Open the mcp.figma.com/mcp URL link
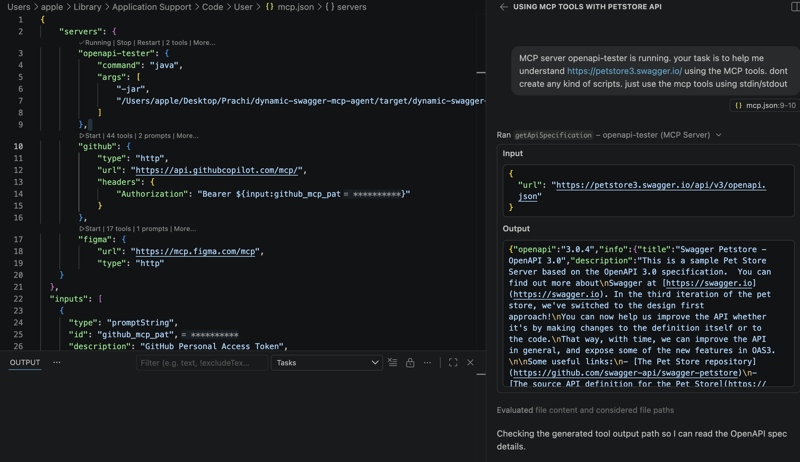800x462 pixels. 195,251
